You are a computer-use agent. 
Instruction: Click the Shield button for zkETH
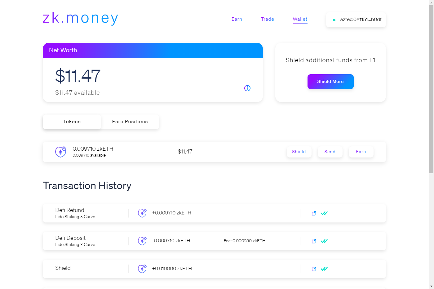[299, 152]
